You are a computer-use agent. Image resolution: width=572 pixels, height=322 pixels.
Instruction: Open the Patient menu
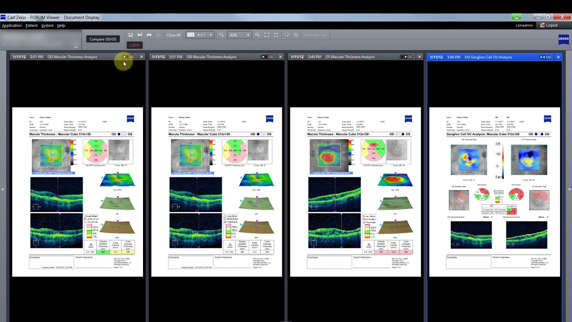tap(31, 25)
